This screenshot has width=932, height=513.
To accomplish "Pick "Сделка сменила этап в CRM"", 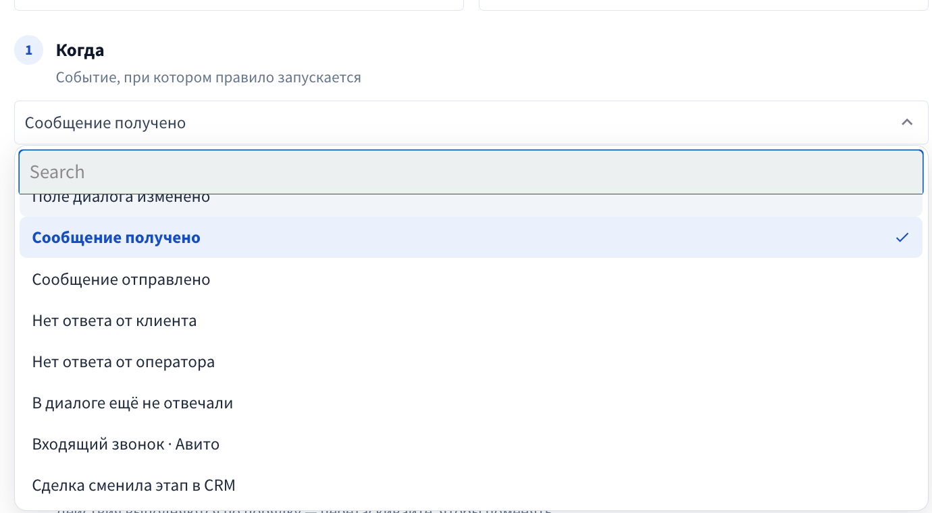I will click(x=471, y=485).
